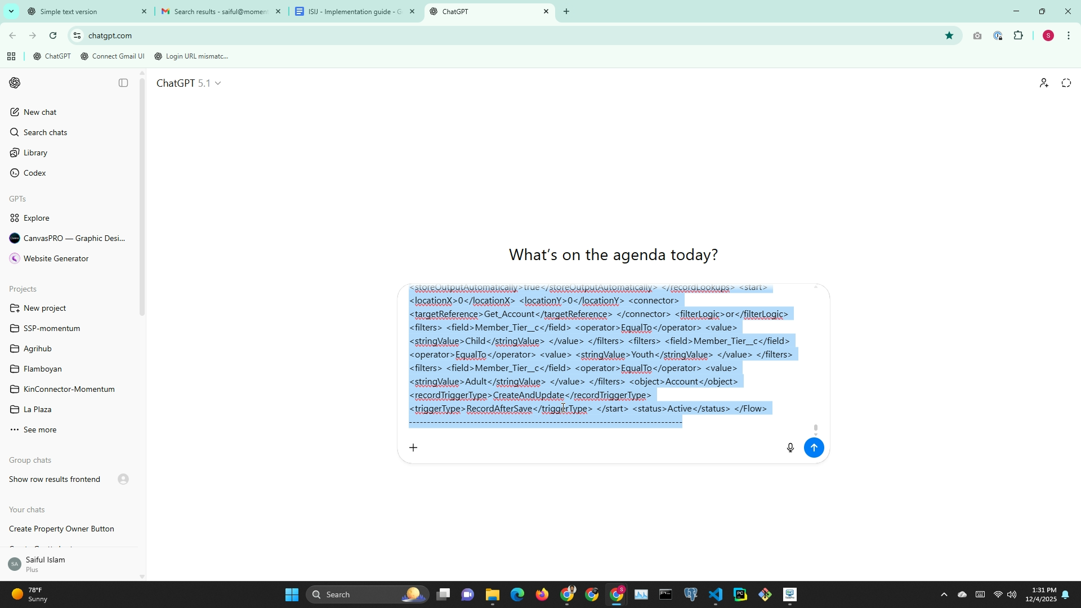The width and height of the screenshot is (1081, 608).
Task: Open Search chats in sidebar
Action: pyautogui.click(x=45, y=132)
